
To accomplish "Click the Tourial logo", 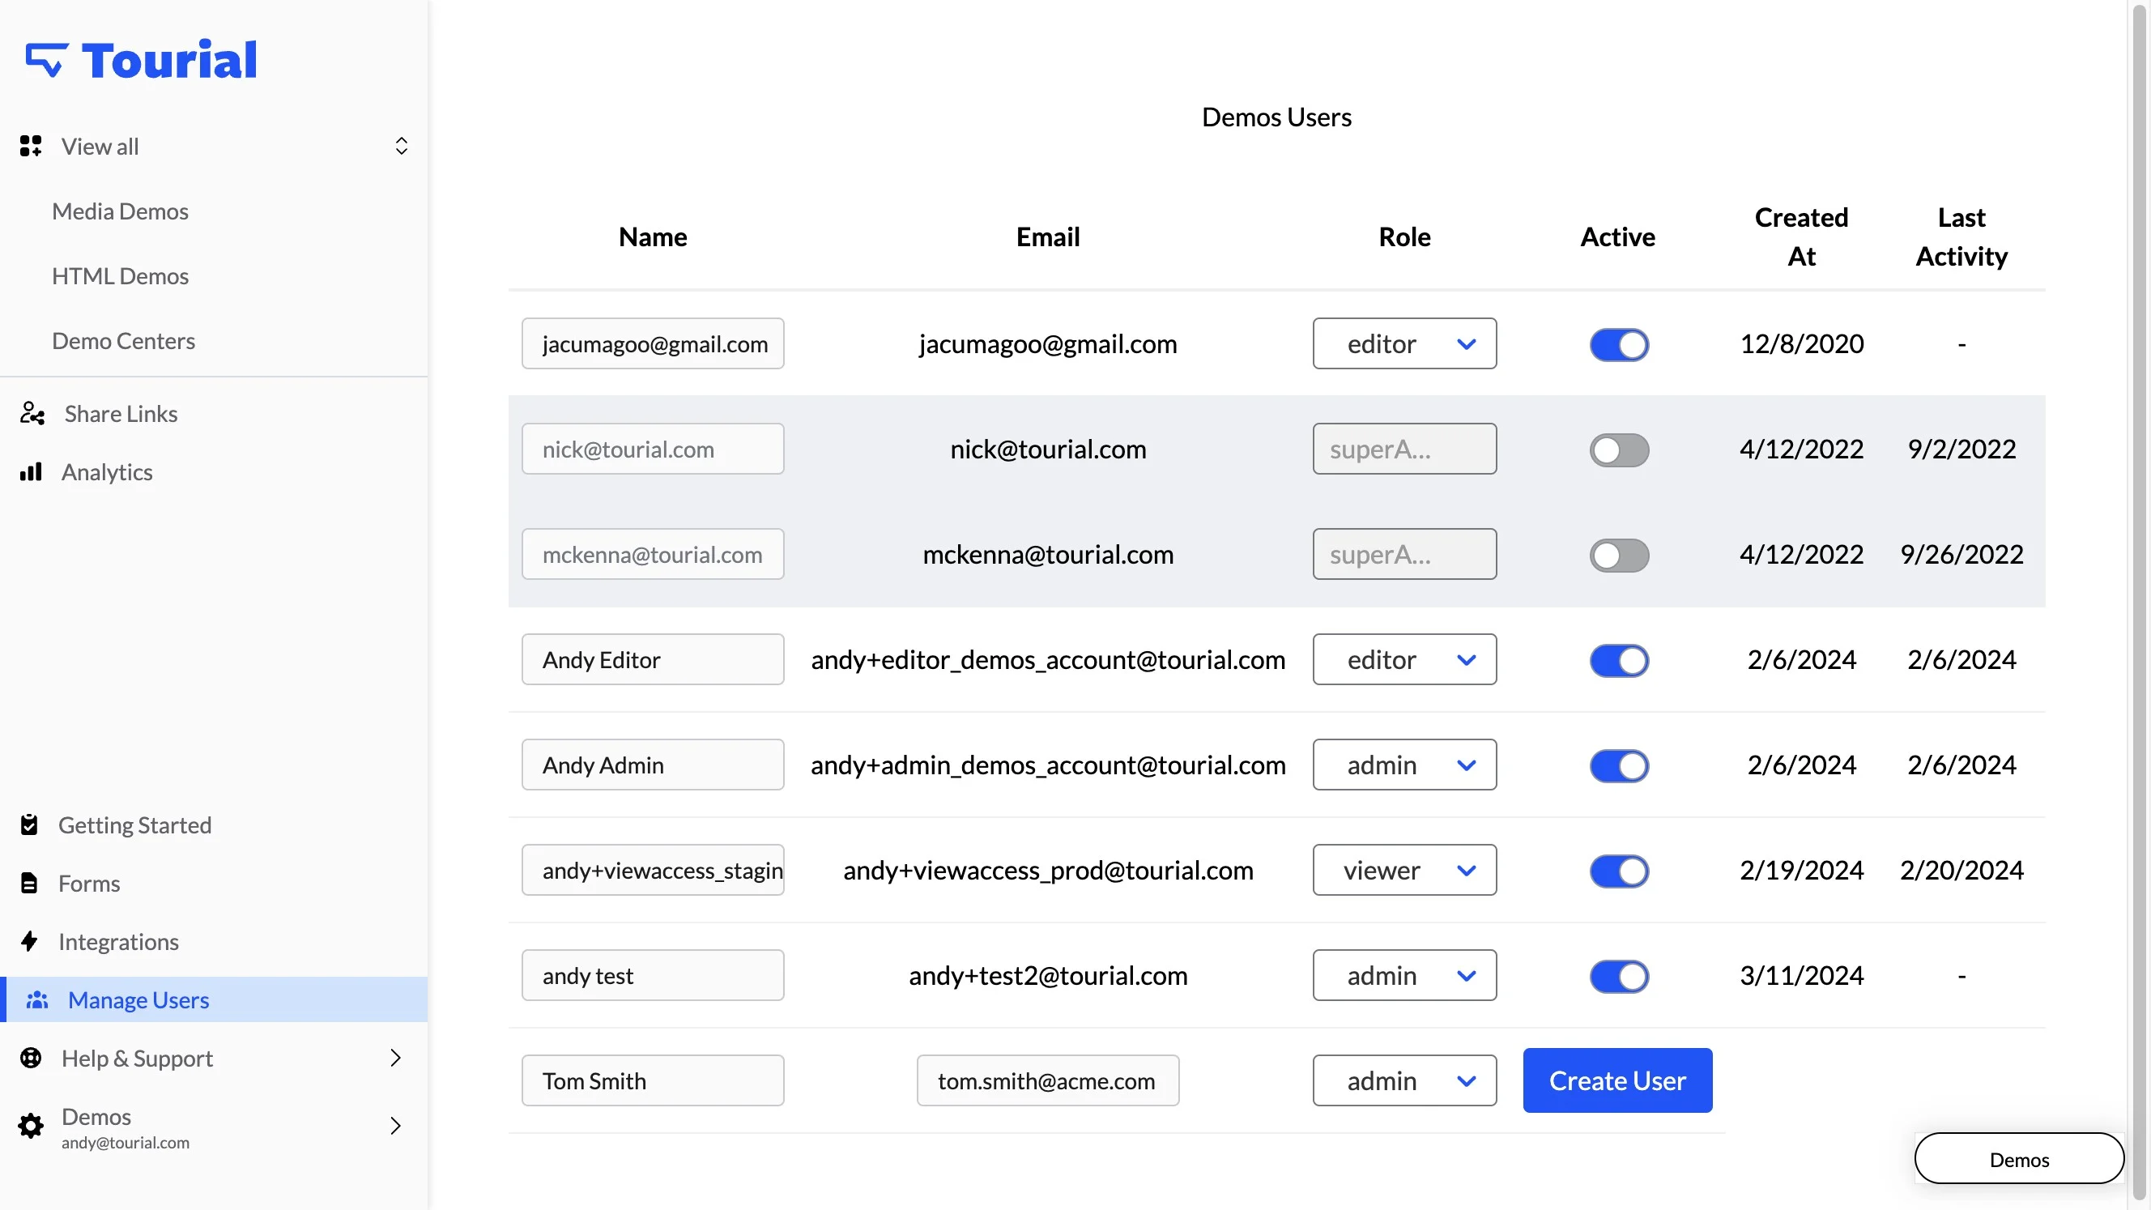I will tap(141, 60).
